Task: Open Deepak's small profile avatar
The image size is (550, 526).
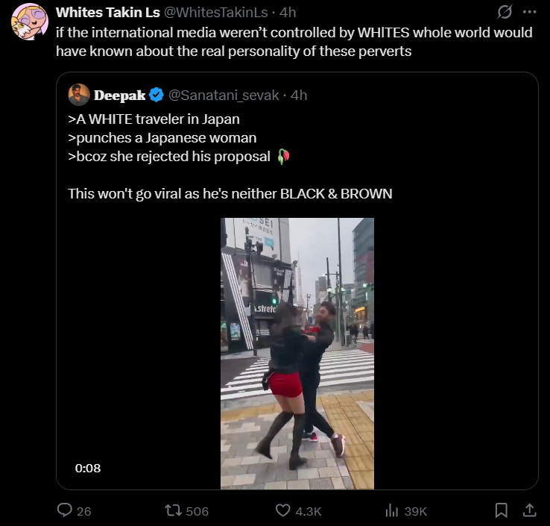Action: coord(79,95)
